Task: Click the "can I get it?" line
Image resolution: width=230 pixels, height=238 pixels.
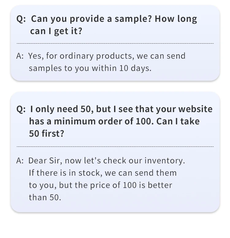Action: click(x=56, y=31)
